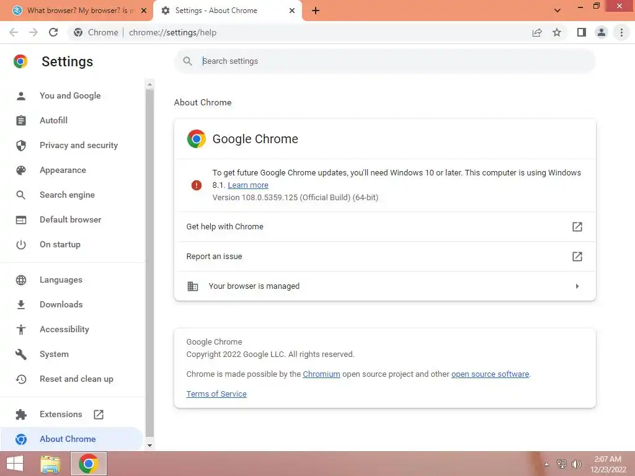Open the Terms of Service link
This screenshot has width=635, height=476.
(x=216, y=394)
